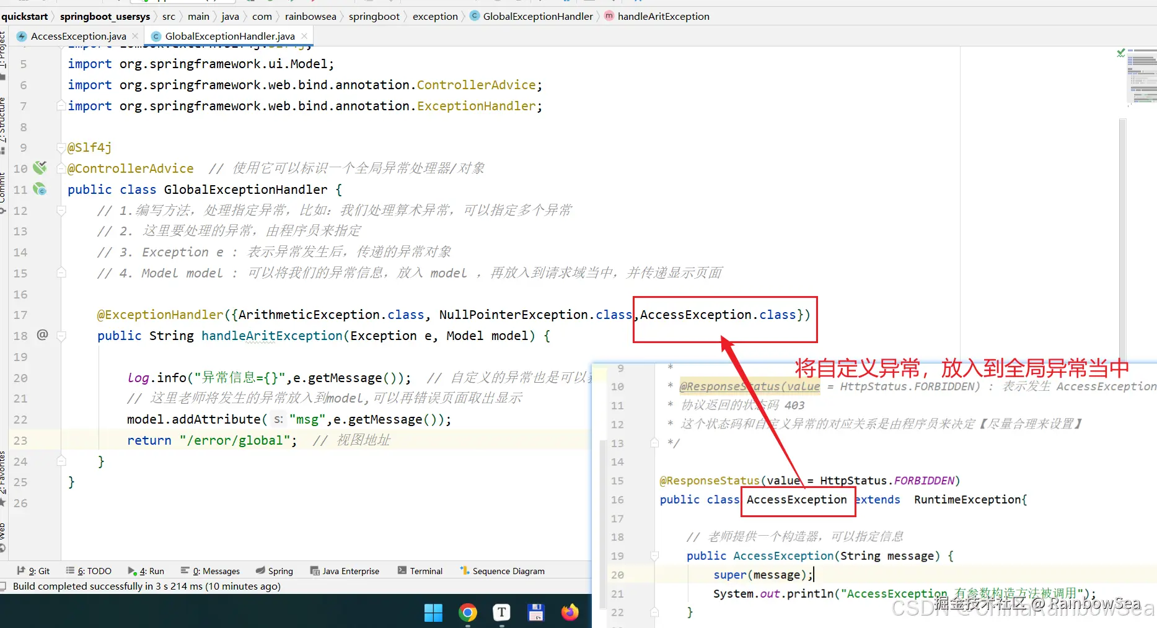Image resolution: width=1157 pixels, height=628 pixels.
Task: Open the Sequence Diagram tool window
Action: coord(502,571)
